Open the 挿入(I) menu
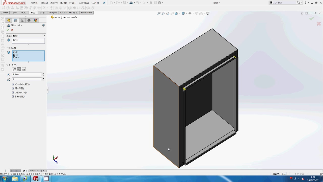Viewport: 323px width, 182px height. [63, 3]
